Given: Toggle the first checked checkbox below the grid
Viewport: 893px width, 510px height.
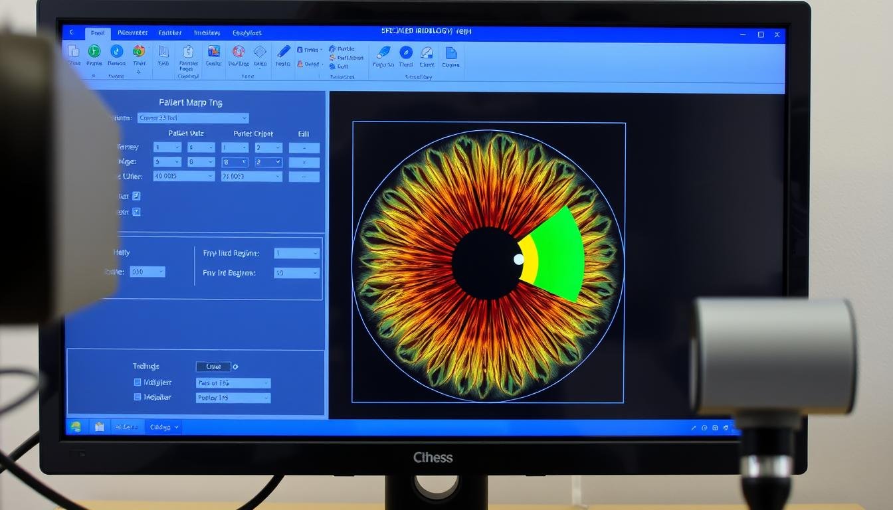Looking at the screenshot, I should click(136, 196).
